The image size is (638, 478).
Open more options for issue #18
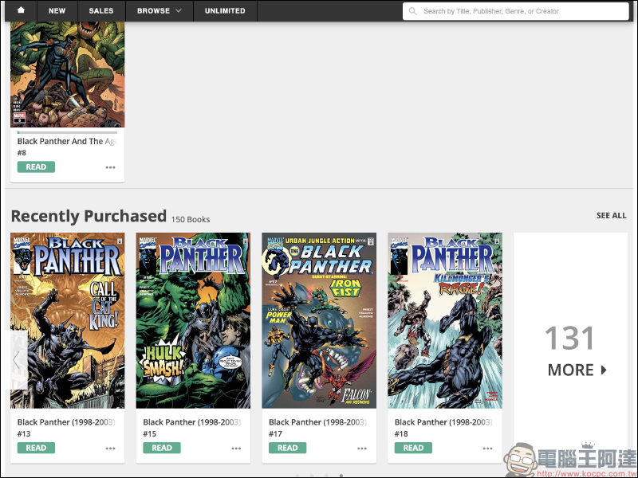pos(487,449)
